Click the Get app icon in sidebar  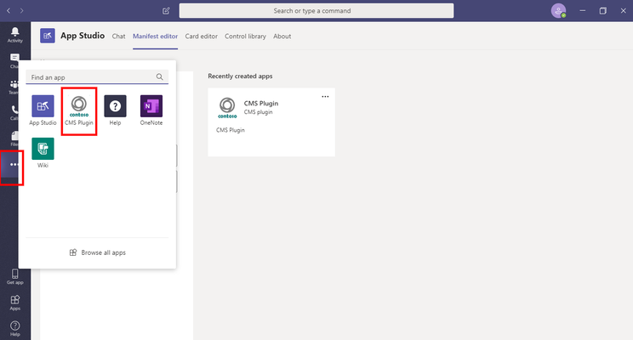(x=15, y=277)
